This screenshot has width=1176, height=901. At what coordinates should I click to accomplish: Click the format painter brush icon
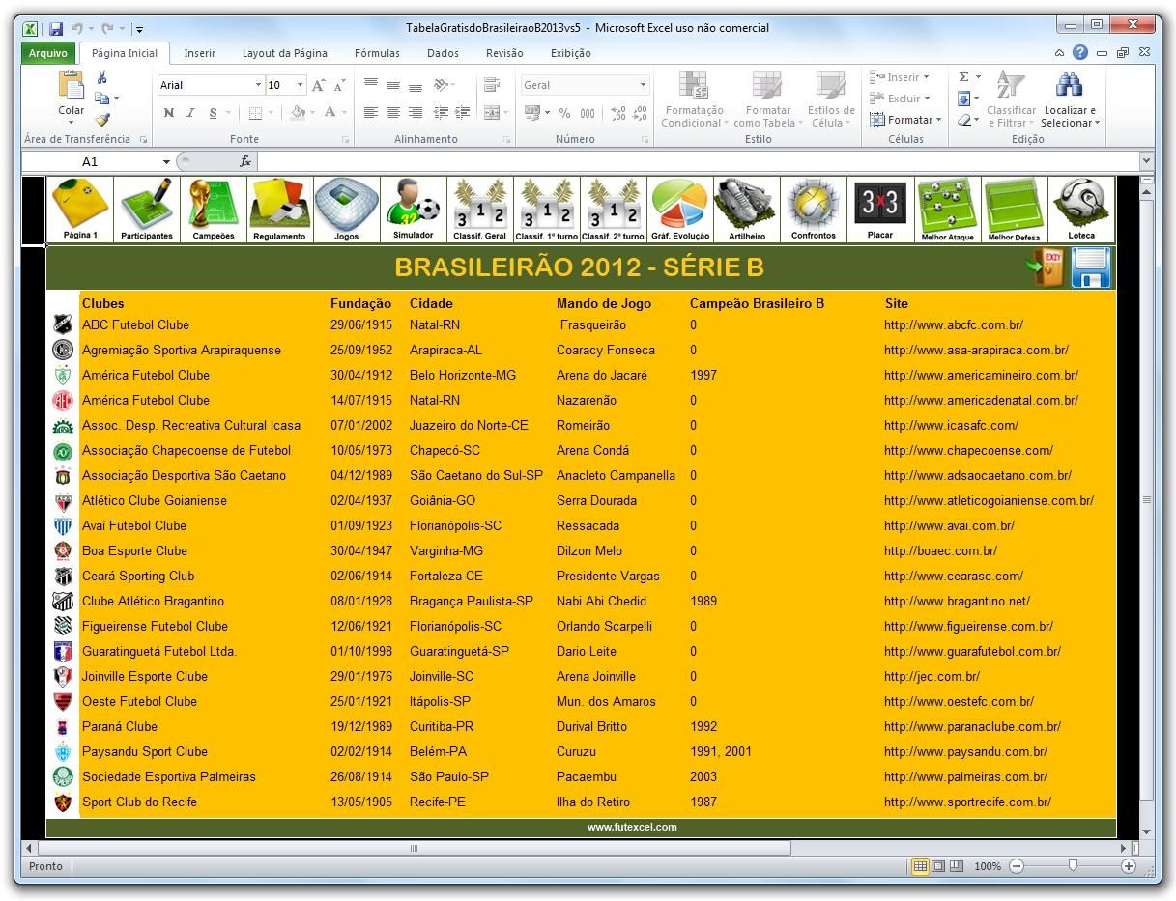tap(102, 120)
